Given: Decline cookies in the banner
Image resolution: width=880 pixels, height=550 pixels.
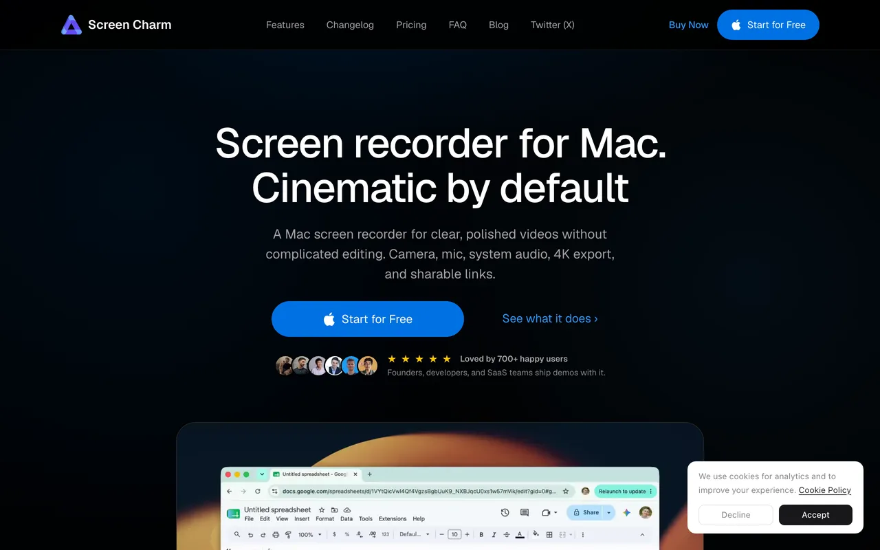Looking at the screenshot, I should coord(736,515).
